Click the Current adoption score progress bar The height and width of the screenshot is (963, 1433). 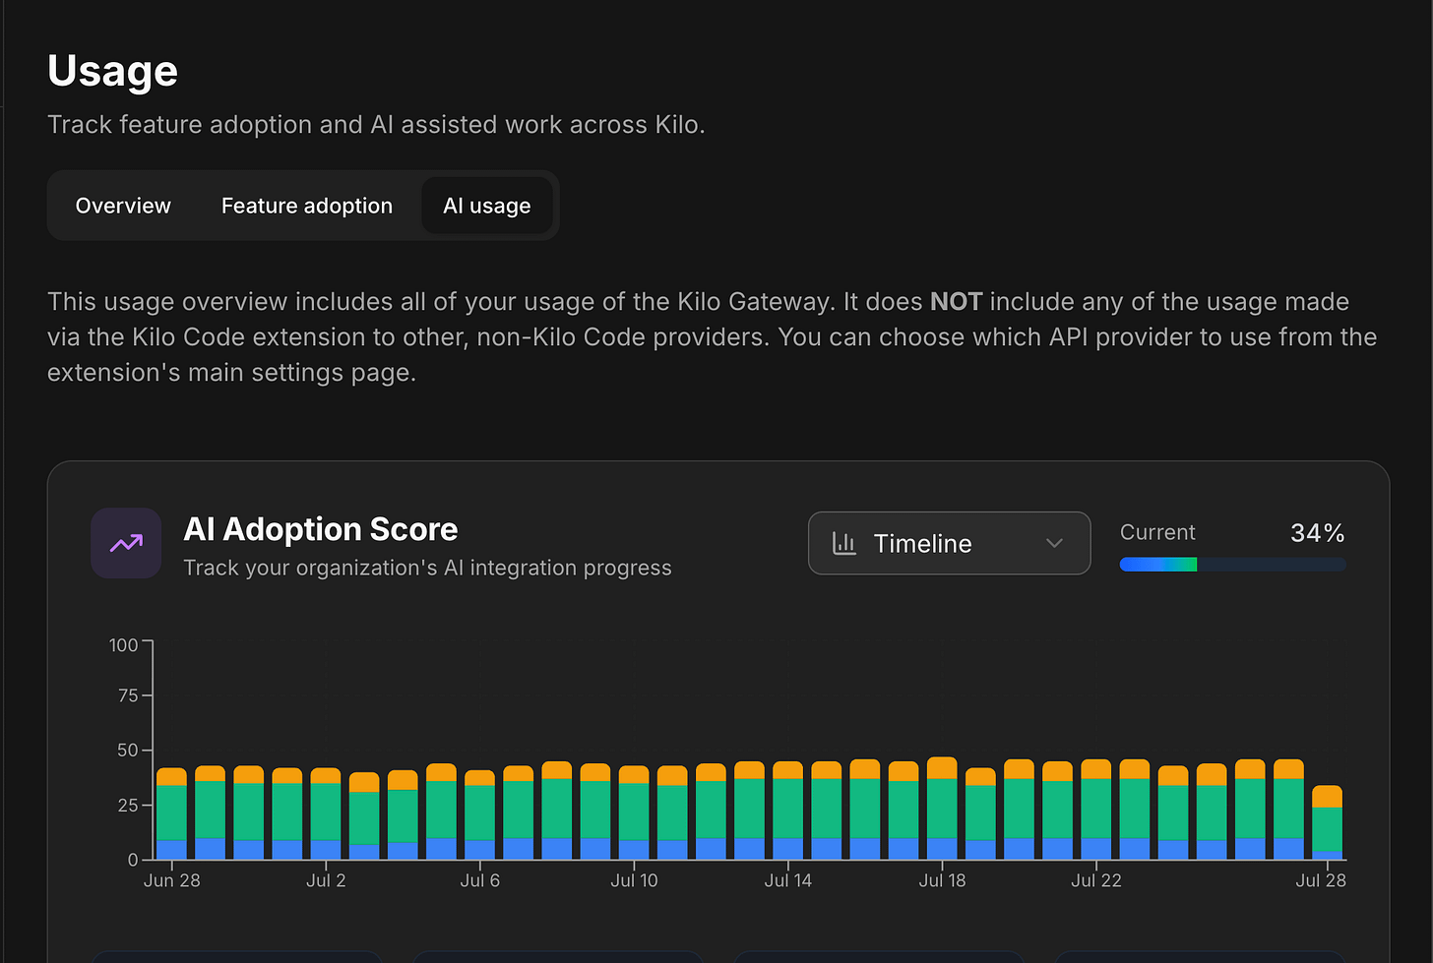point(1232,565)
